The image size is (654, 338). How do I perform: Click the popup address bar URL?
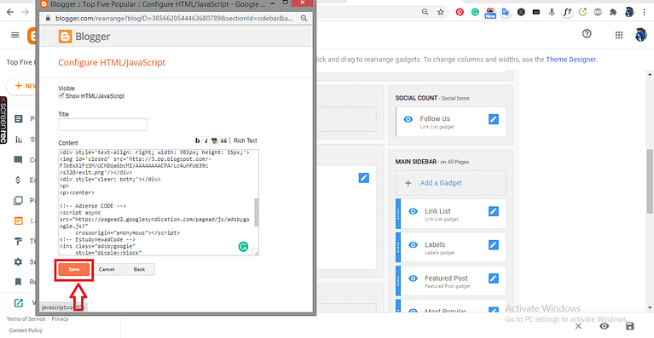(174, 19)
